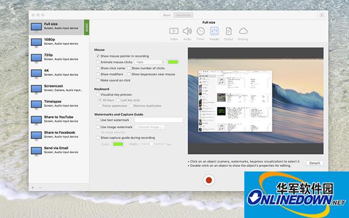Expand the Halo click animation dropdown
This screenshot has width=349, height=218.
pyautogui.click(x=150, y=62)
